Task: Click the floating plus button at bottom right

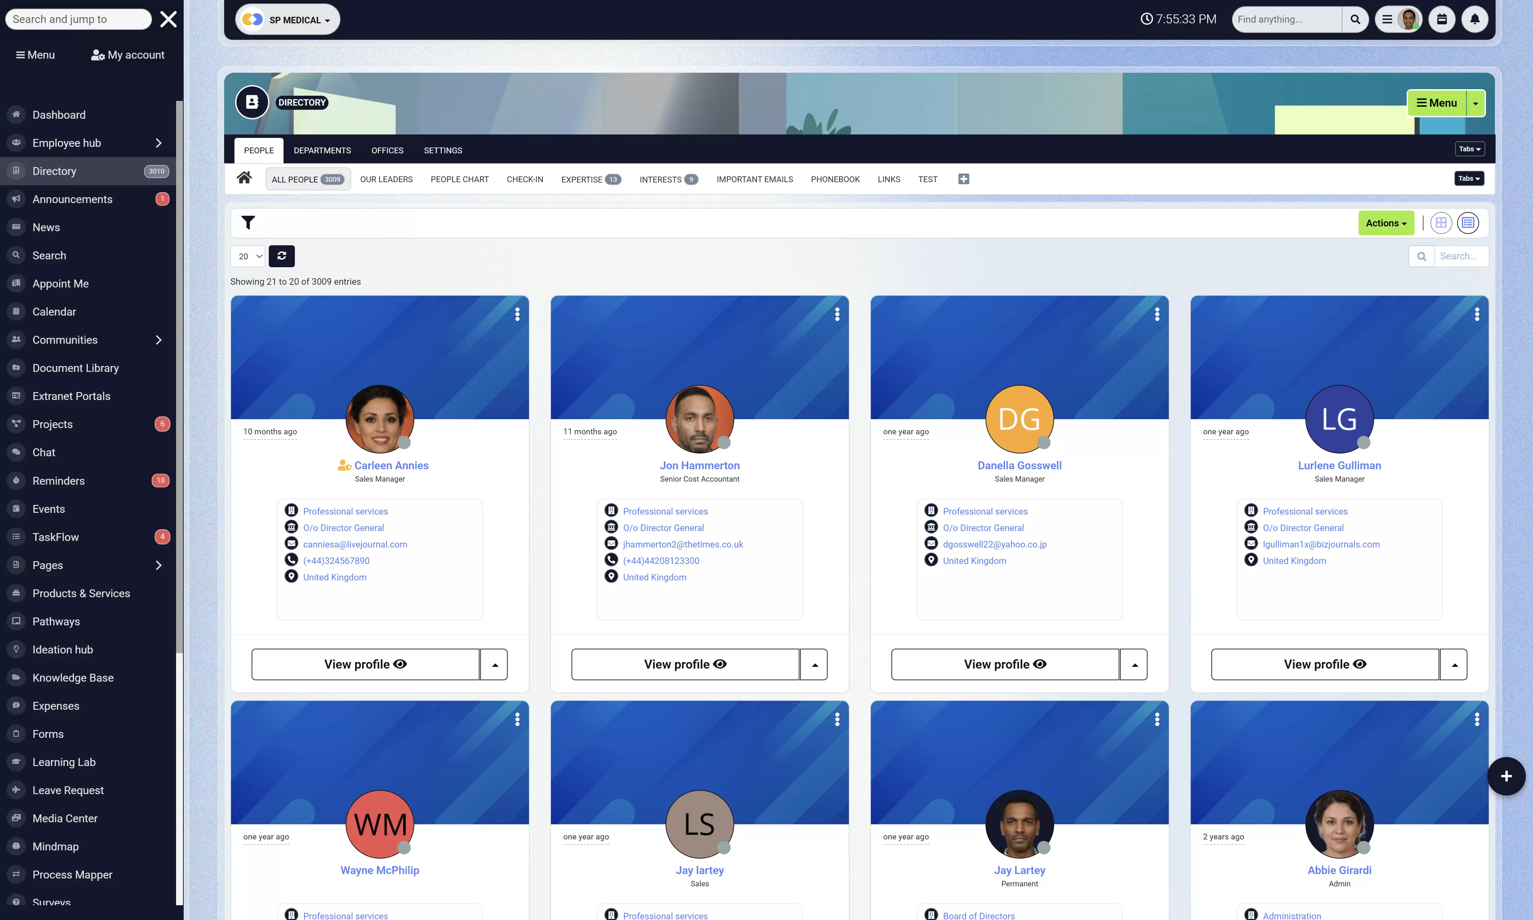Action: click(x=1506, y=776)
